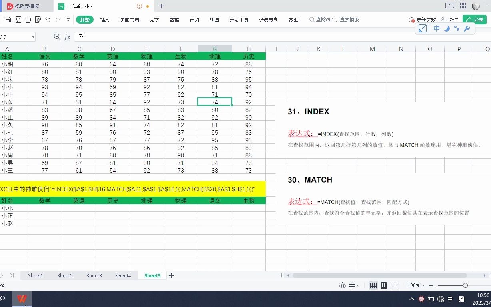Click the Undo icon

[x=48, y=19]
